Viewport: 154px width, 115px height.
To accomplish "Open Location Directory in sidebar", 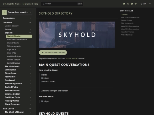I will 12,26.
